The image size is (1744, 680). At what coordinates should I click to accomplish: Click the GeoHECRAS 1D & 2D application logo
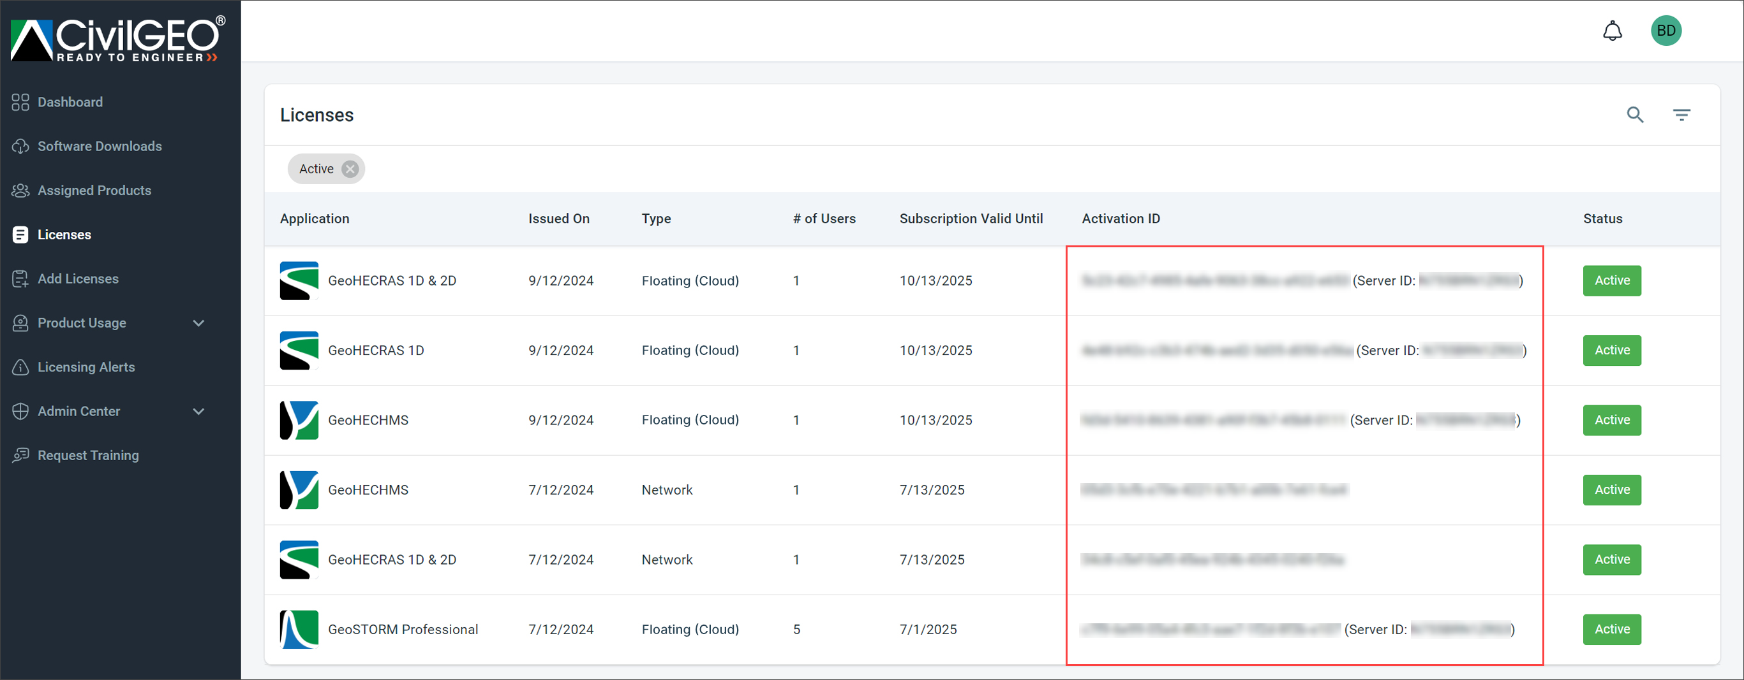point(298,280)
